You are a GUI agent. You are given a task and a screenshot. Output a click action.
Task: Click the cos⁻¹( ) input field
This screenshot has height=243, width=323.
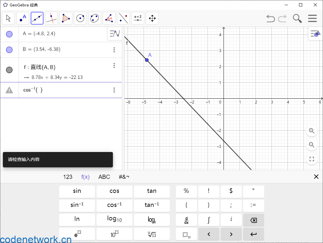point(65,90)
